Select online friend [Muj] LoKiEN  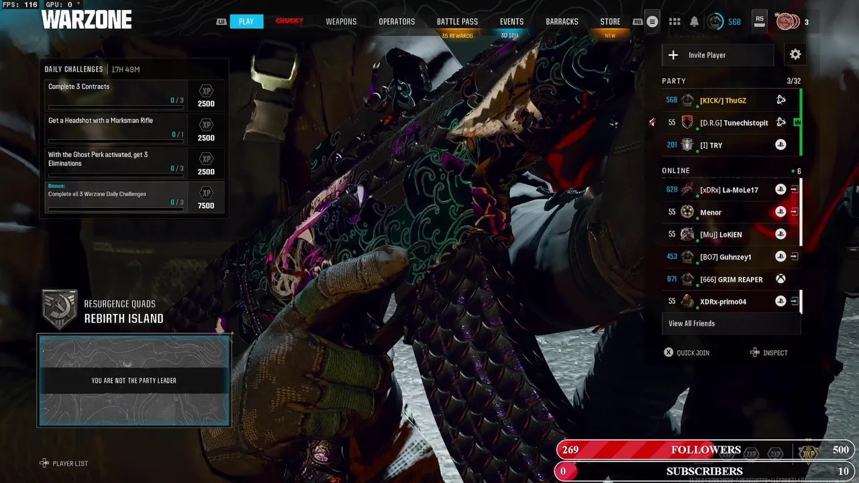pyautogui.click(x=730, y=234)
